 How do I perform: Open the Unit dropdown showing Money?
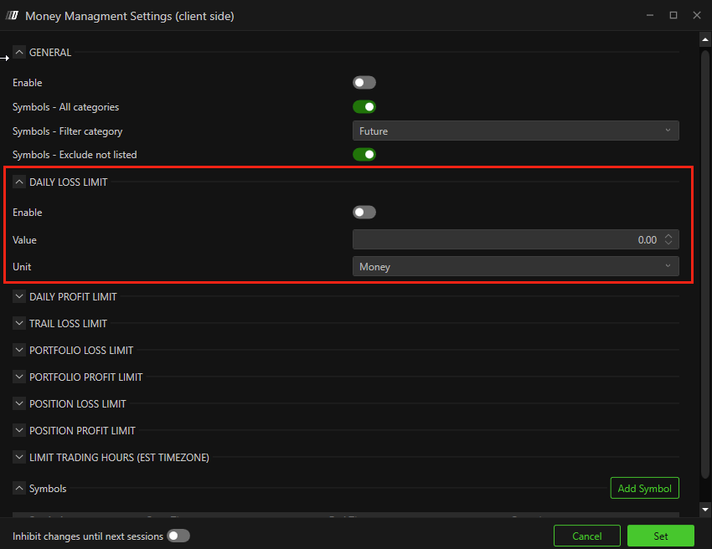coord(515,267)
